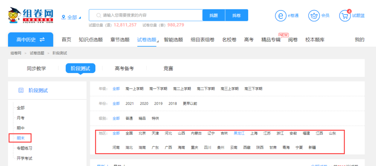Open 我的 in the navigation
Screen dimensions: 376x166
(x=359, y=40)
